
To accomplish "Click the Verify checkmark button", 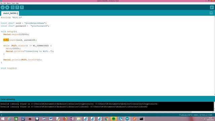I will coord(3,7).
